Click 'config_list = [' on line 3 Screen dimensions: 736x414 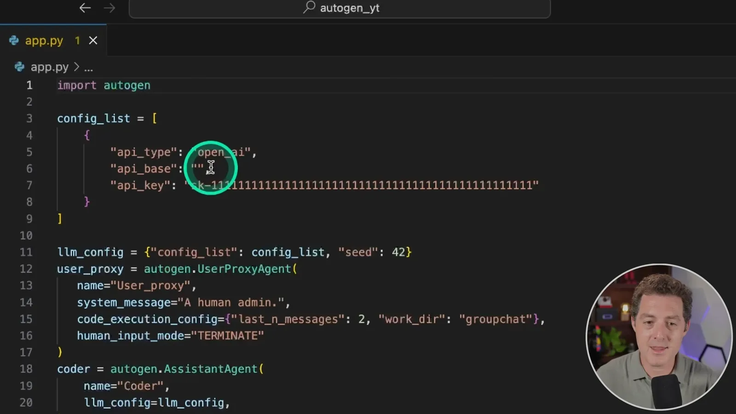(107, 119)
